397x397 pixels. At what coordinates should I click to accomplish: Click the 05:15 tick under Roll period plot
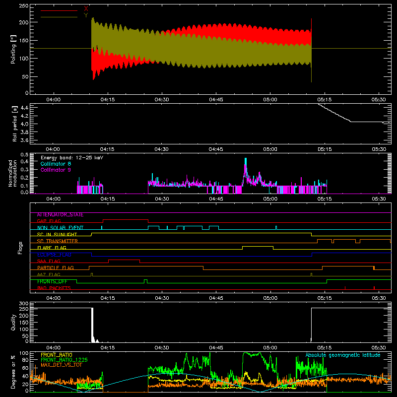[325, 149]
